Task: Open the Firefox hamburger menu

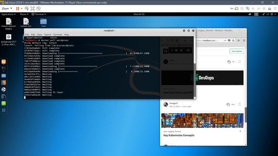Action: pyautogui.click(x=244, y=40)
